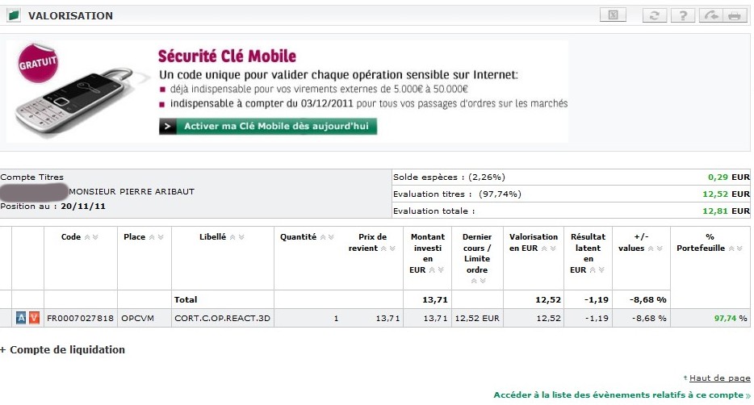This screenshot has height=405, width=754.
Task: Click the MONSIEUR PIERRE ARIBAUT name
Action: (132, 192)
